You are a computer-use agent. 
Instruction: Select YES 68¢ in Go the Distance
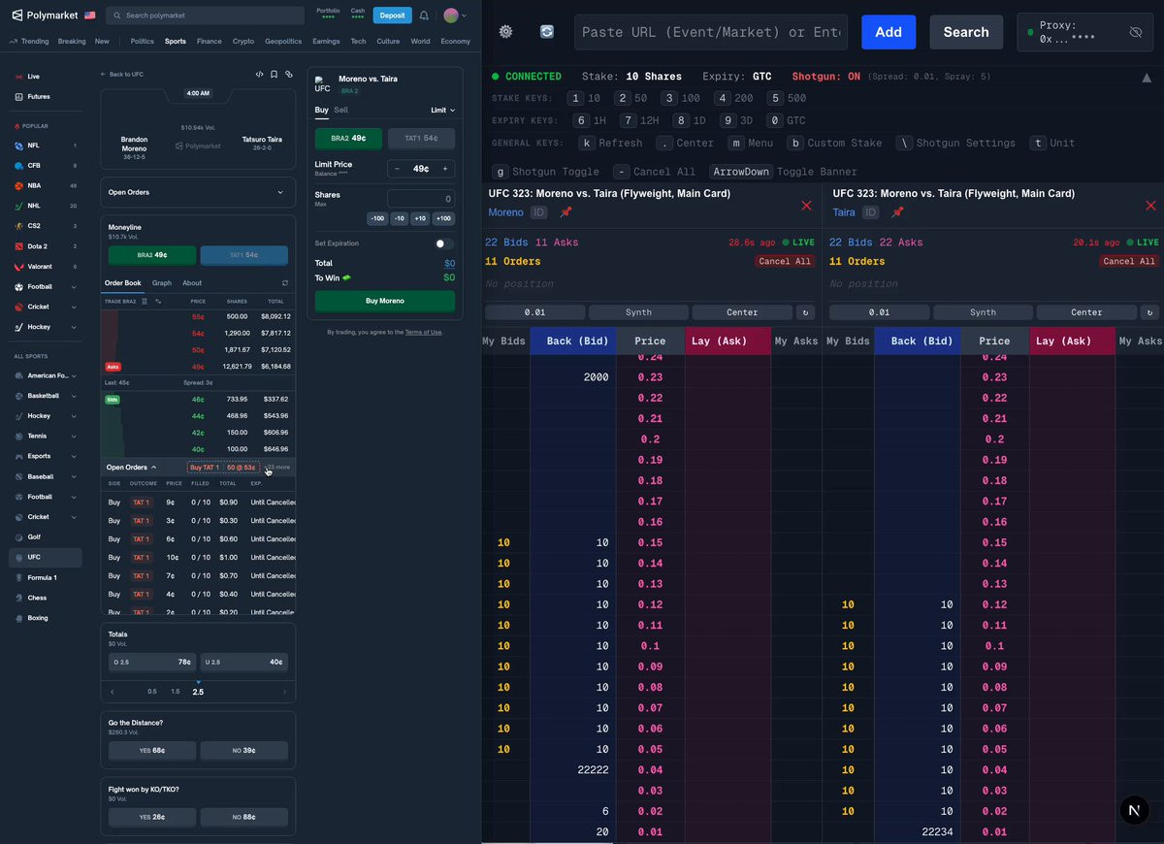coord(151,751)
